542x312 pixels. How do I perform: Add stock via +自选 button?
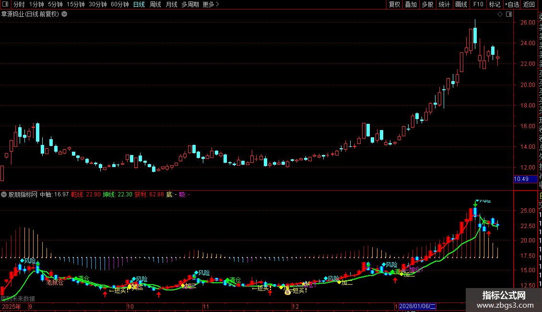pyautogui.click(x=512, y=4)
